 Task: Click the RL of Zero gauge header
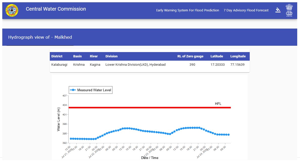coord(190,56)
